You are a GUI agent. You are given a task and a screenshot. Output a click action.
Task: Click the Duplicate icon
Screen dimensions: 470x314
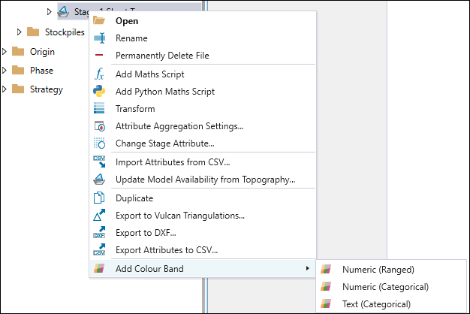coord(99,198)
